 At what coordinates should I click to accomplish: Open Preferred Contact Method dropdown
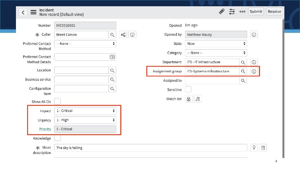[x=85, y=44]
